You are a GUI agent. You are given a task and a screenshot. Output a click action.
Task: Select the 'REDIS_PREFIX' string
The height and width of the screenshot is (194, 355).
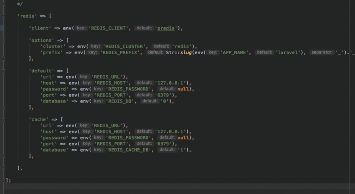click(x=120, y=53)
